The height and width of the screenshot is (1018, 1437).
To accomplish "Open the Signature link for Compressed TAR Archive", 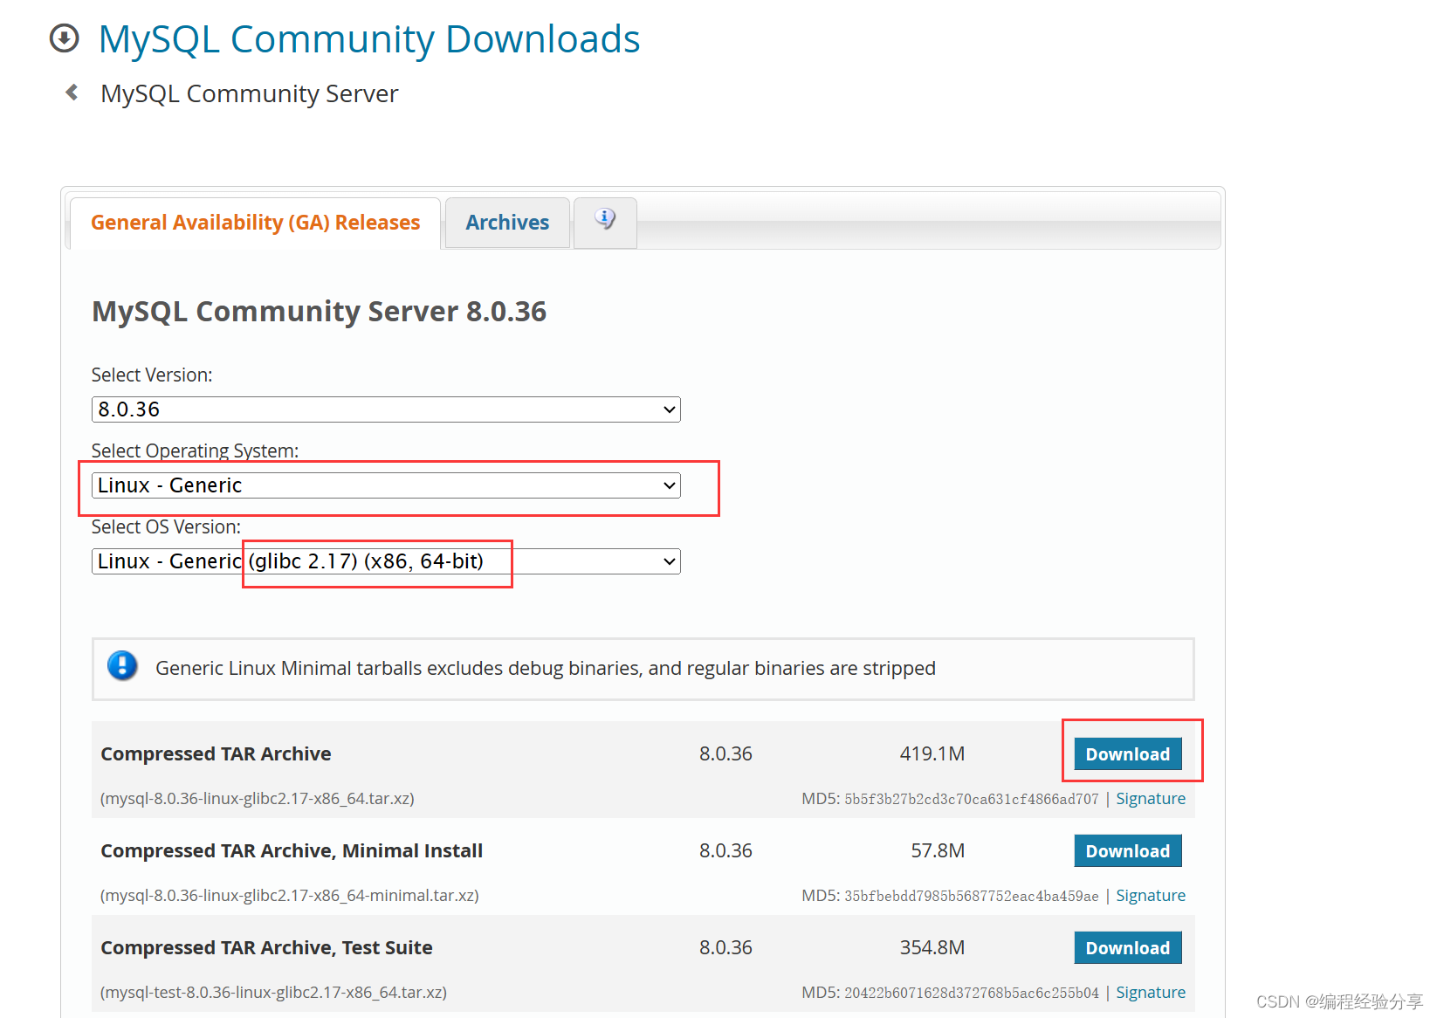I will click(1151, 798).
